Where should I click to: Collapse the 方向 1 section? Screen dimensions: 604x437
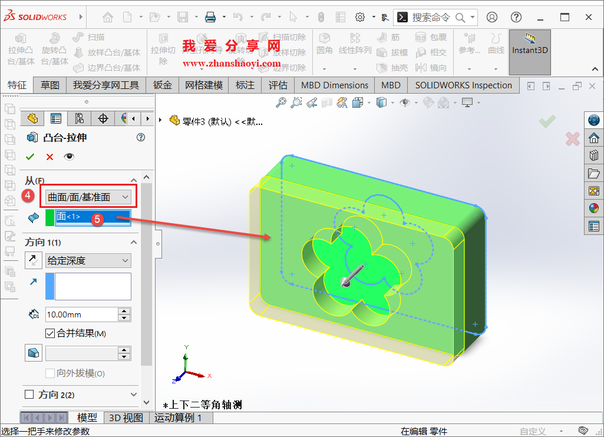133,241
